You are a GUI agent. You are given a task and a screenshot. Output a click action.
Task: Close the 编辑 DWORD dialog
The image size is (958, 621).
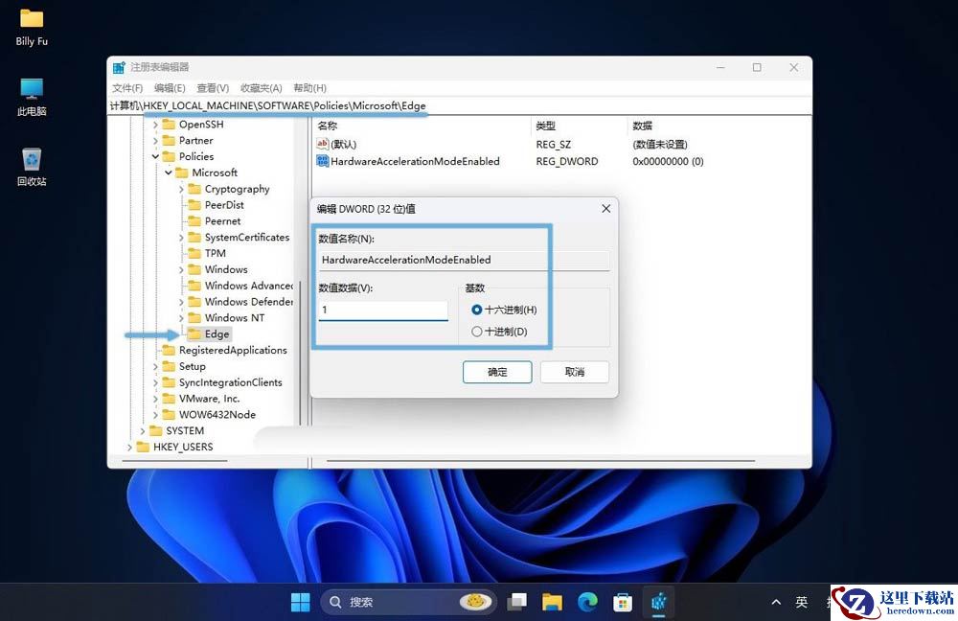[x=606, y=208]
